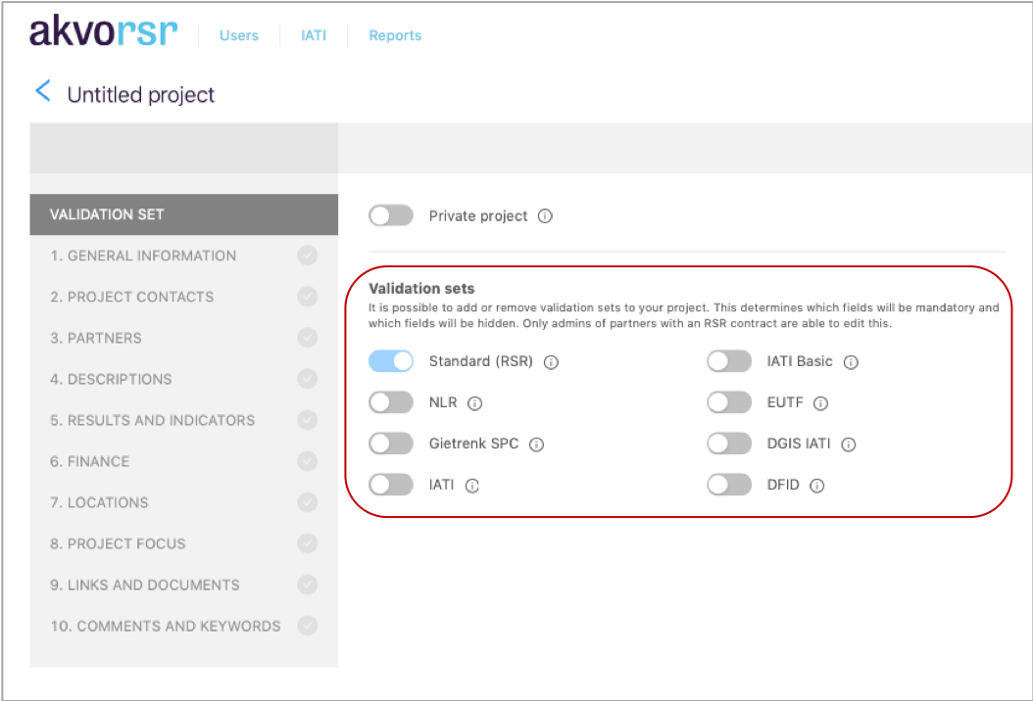Click checkmark icon for Comments and Keywords

307,626
